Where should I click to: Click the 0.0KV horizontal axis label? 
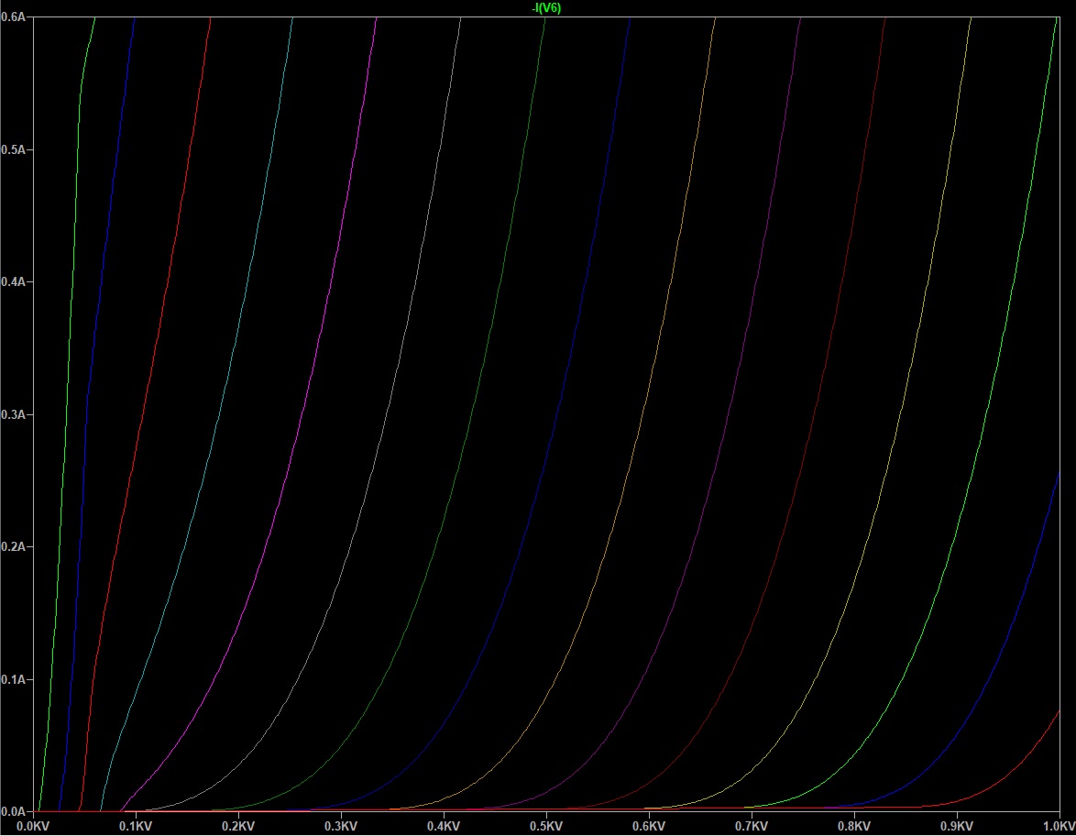33,826
